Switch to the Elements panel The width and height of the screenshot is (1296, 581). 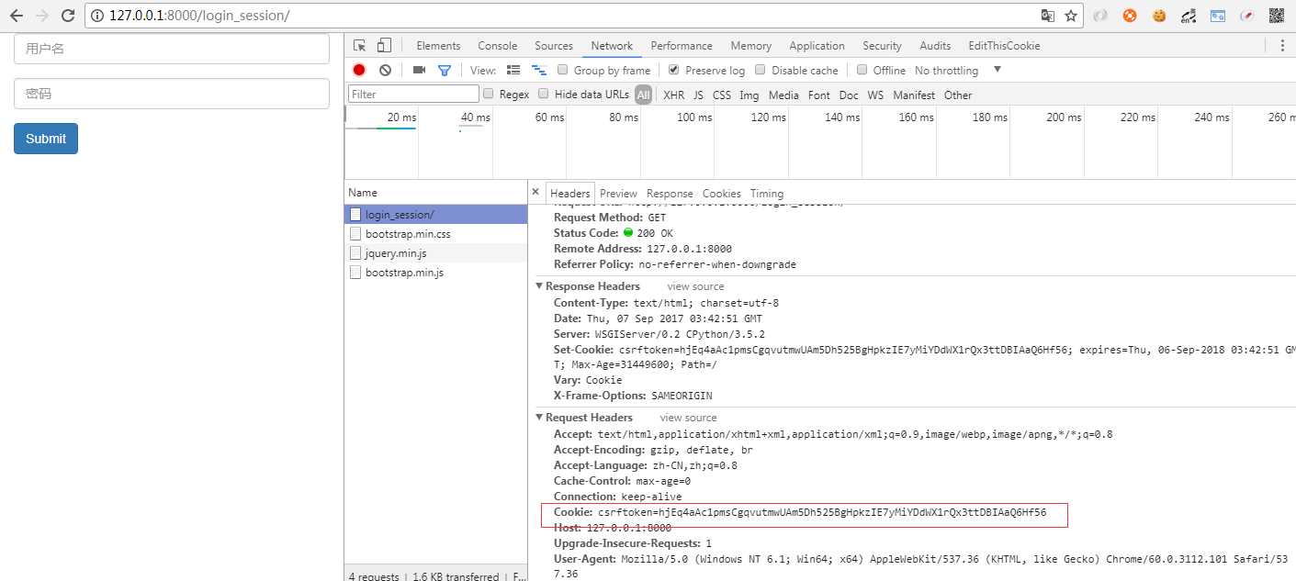(x=438, y=46)
